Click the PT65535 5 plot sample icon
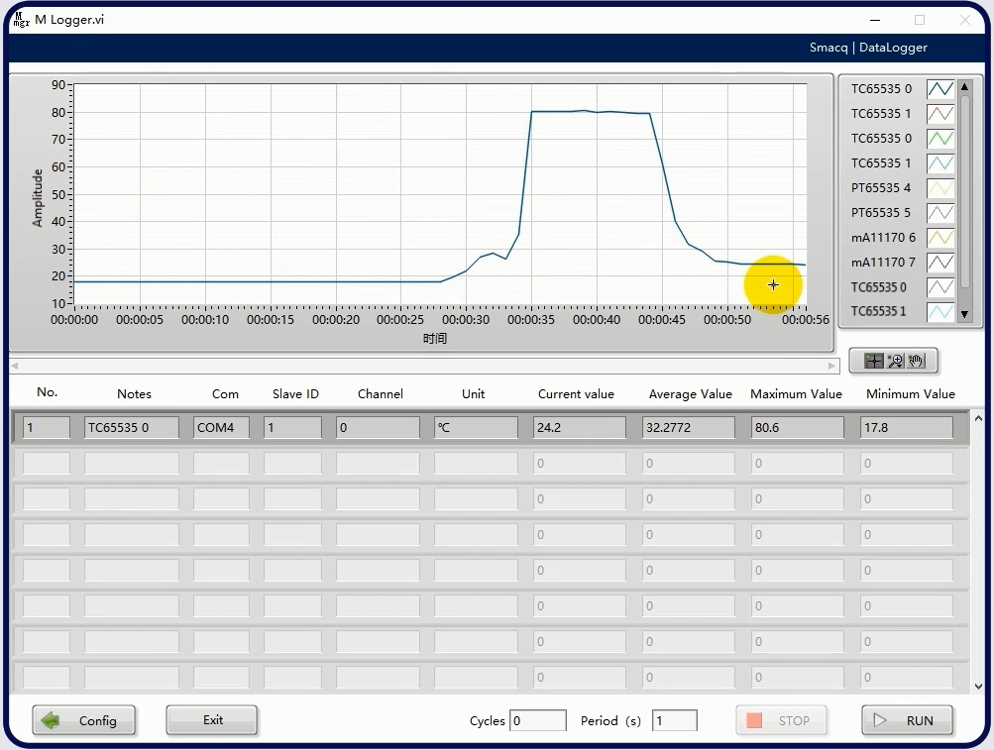 940,212
